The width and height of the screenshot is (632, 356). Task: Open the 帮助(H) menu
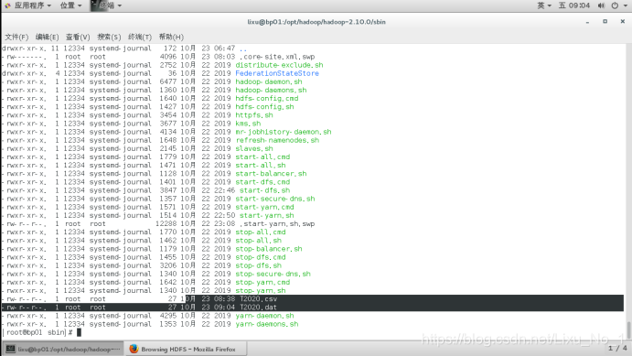tap(171, 38)
